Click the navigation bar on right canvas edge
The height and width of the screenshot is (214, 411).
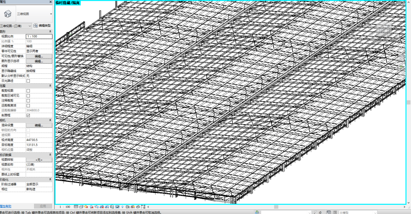[x=401, y=64]
